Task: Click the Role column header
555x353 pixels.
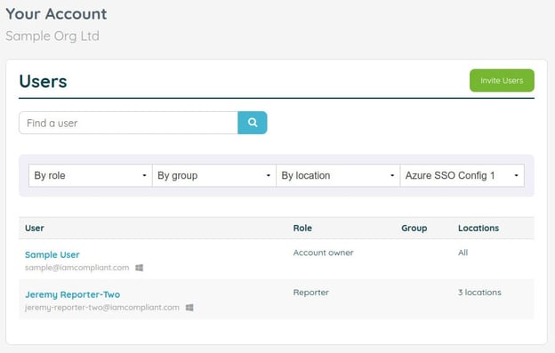Action: click(302, 229)
